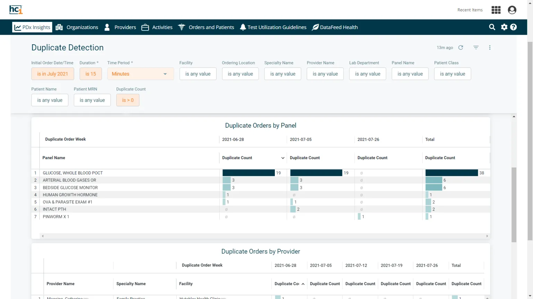Viewport: 533px width, 299px height.
Task: Sort panel table by Duplicate Count chevron
Action: coord(283,157)
